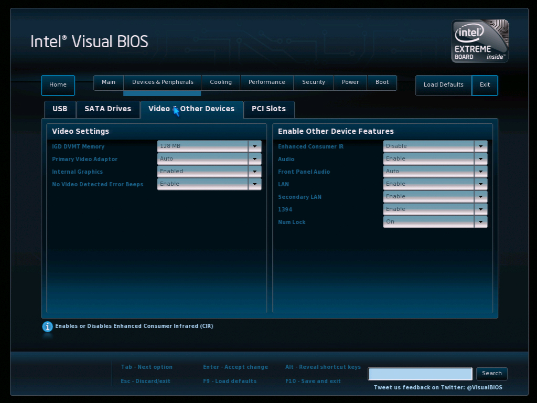This screenshot has height=403, width=537.
Task: Expand the Enhanced Consumer IR options
Action: (480, 146)
